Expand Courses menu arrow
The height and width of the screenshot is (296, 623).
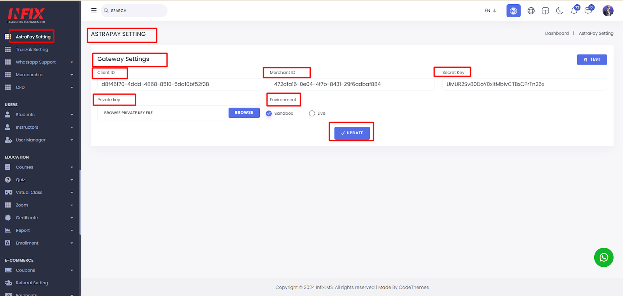pos(72,167)
